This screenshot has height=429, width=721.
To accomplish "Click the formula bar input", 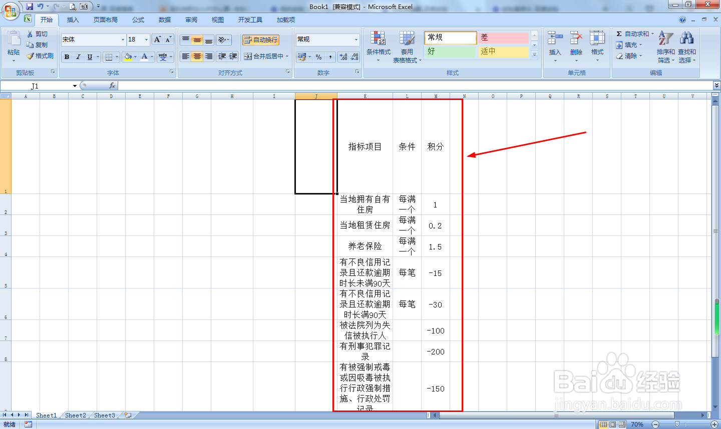I will click(x=415, y=86).
